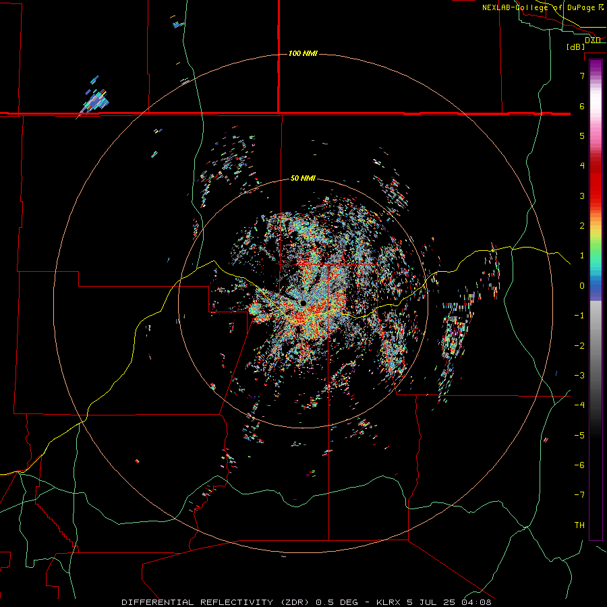
Task: Select the positive 3 dB tick label
Action: coord(582,196)
